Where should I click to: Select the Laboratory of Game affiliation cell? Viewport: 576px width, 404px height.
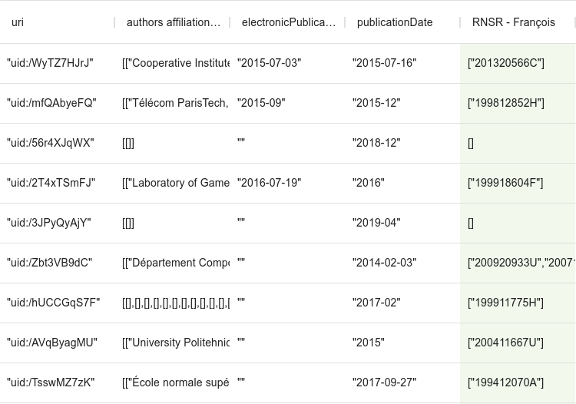pyautogui.click(x=176, y=183)
